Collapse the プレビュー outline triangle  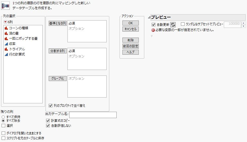149,17
